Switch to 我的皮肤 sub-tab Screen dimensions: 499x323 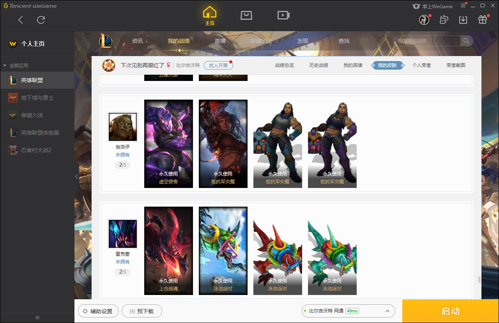point(387,65)
